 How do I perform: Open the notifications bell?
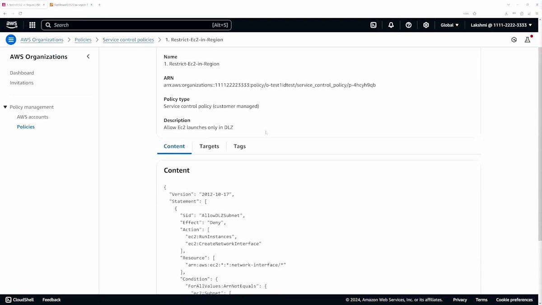click(391, 25)
